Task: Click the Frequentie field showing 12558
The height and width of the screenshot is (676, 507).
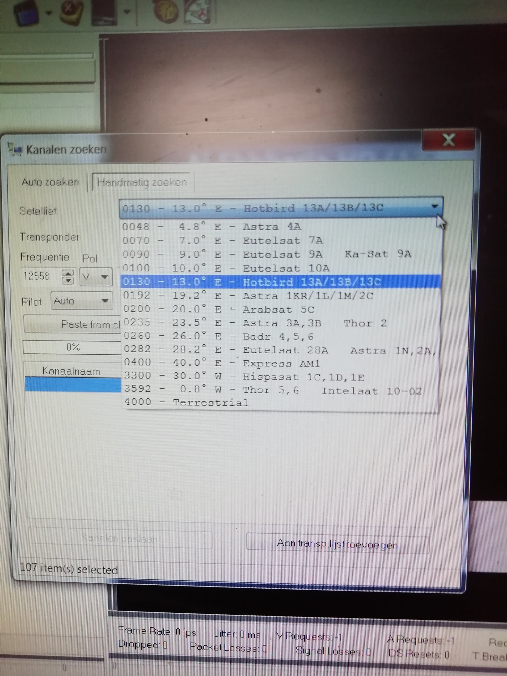Action: [x=41, y=276]
